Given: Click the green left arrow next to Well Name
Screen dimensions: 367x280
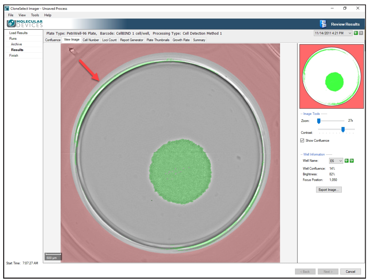Looking at the screenshot, I should click(347, 161).
